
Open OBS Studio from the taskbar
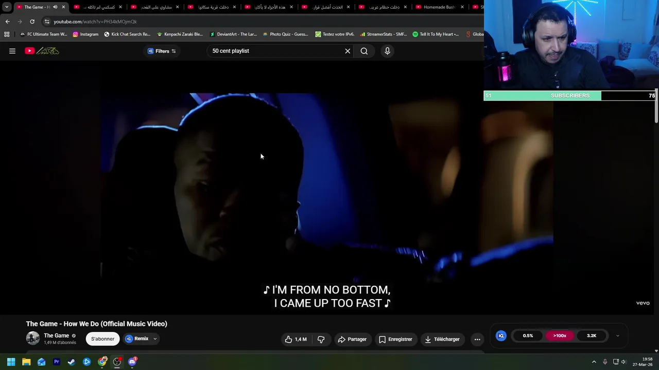[x=117, y=362]
